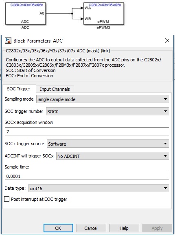The image size is (175, 236).
Task: Click the Block Parameters dialog icon
Action: [8, 40]
